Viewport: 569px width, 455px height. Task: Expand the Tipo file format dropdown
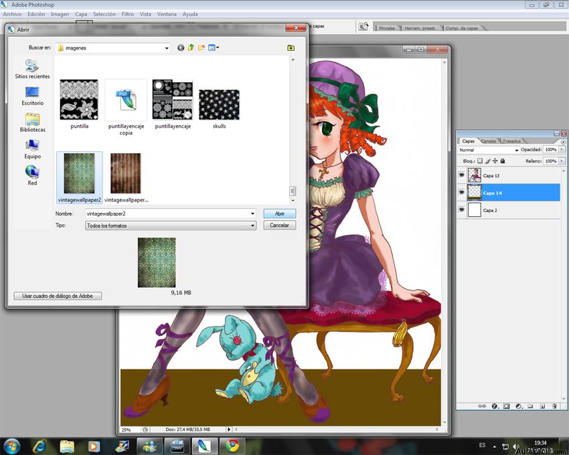(252, 225)
